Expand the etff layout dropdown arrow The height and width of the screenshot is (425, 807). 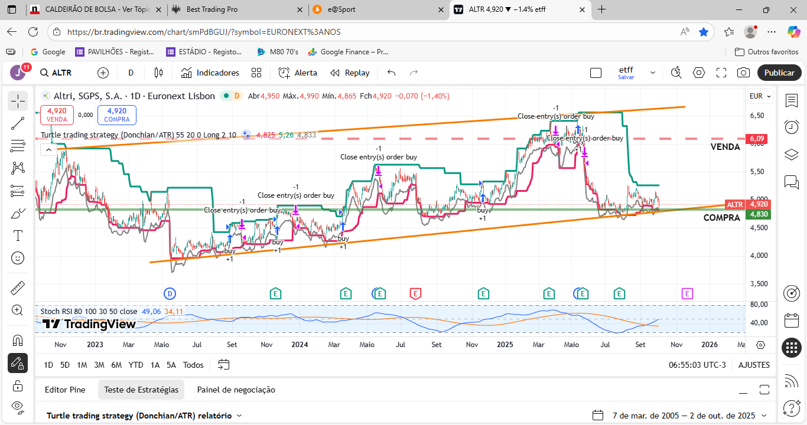[x=653, y=73]
